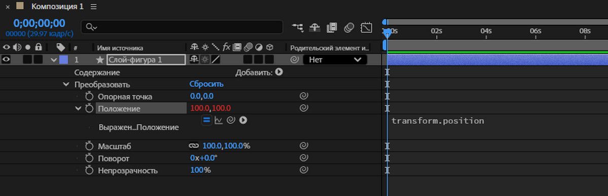The width and height of the screenshot is (608, 196).
Task: Toggle hide shy layers in timeline toolbar
Action: pyautogui.click(x=314, y=27)
